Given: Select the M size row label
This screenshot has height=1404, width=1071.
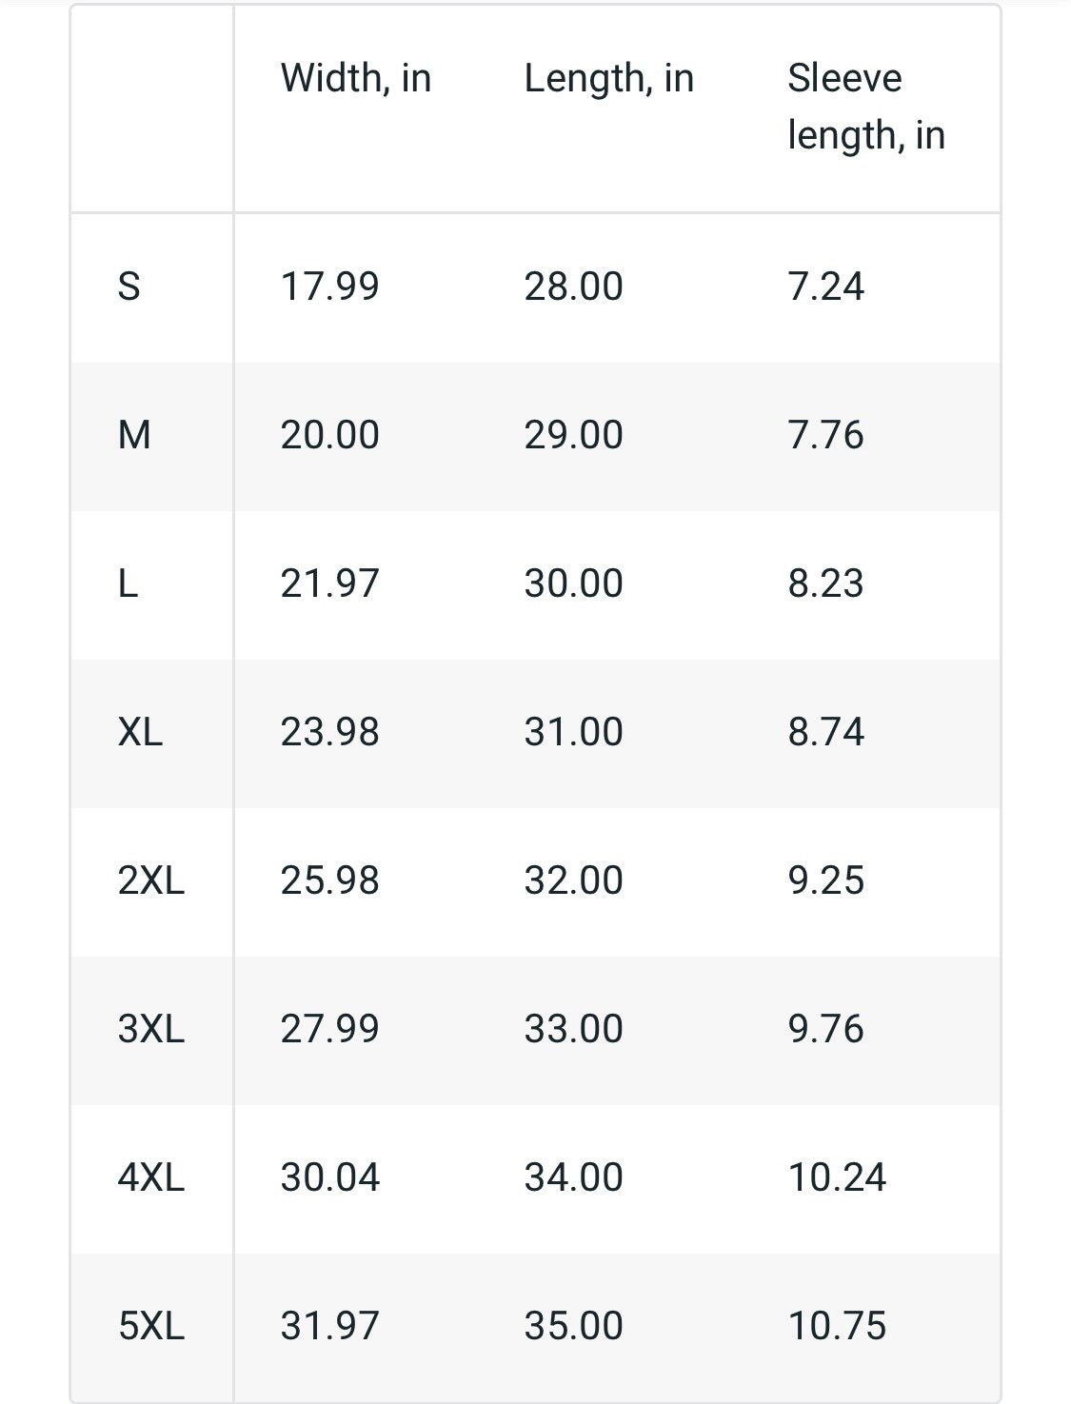Looking at the screenshot, I should tap(134, 435).
